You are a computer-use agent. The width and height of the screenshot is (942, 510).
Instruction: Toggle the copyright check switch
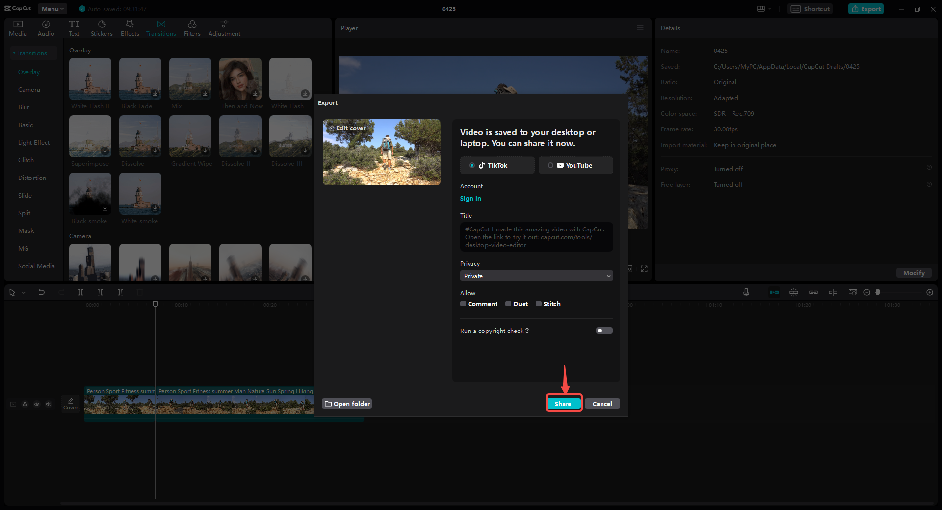604,331
